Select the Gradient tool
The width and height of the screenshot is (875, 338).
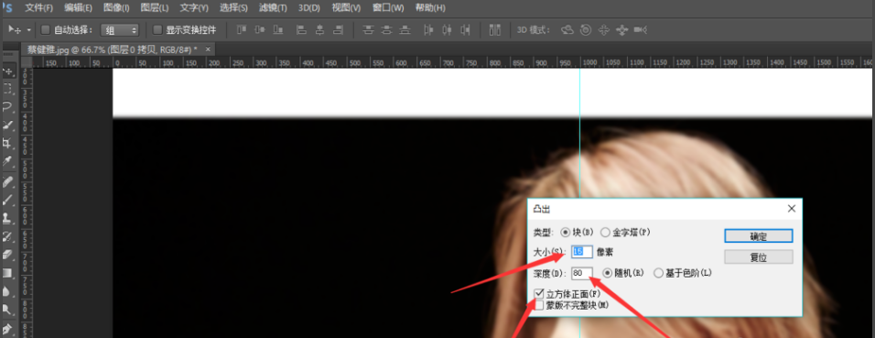[x=8, y=273]
